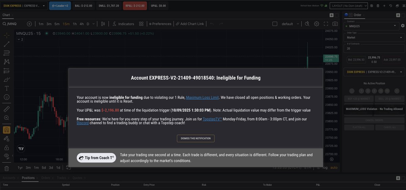This screenshot has height=190, width=406.
Task: Select the text annotation tool
Action: [x=6, y=88]
